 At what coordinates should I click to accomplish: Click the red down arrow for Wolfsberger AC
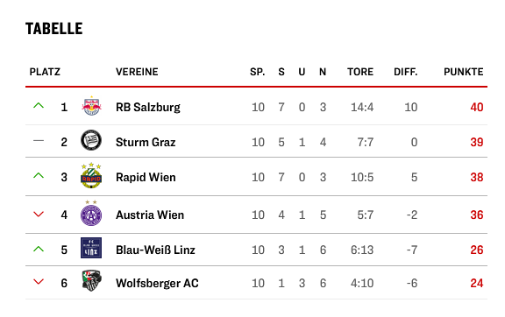pos(39,282)
